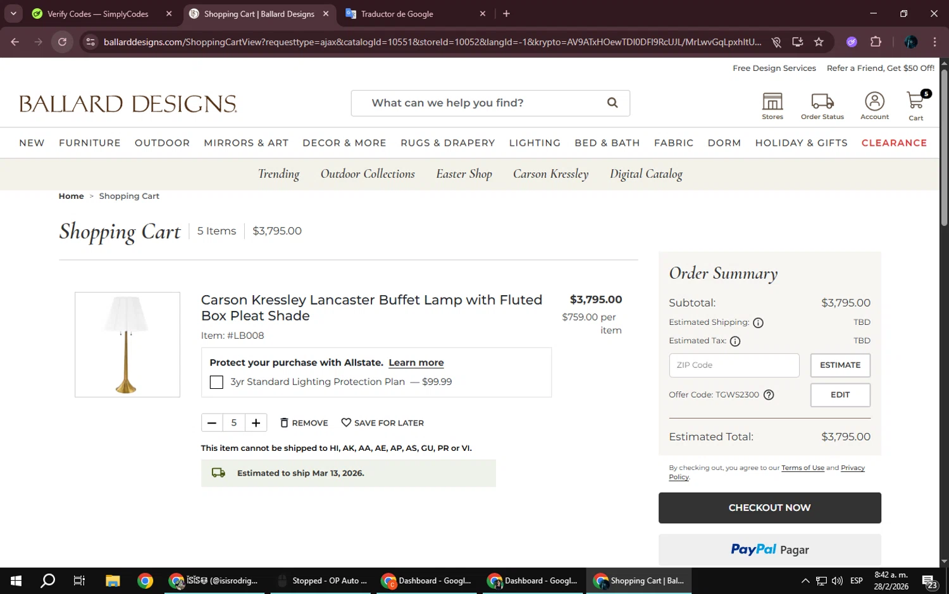The image size is (949, 594).
Task: Open the FURNITURE menu
Action: tap(90, 143)
